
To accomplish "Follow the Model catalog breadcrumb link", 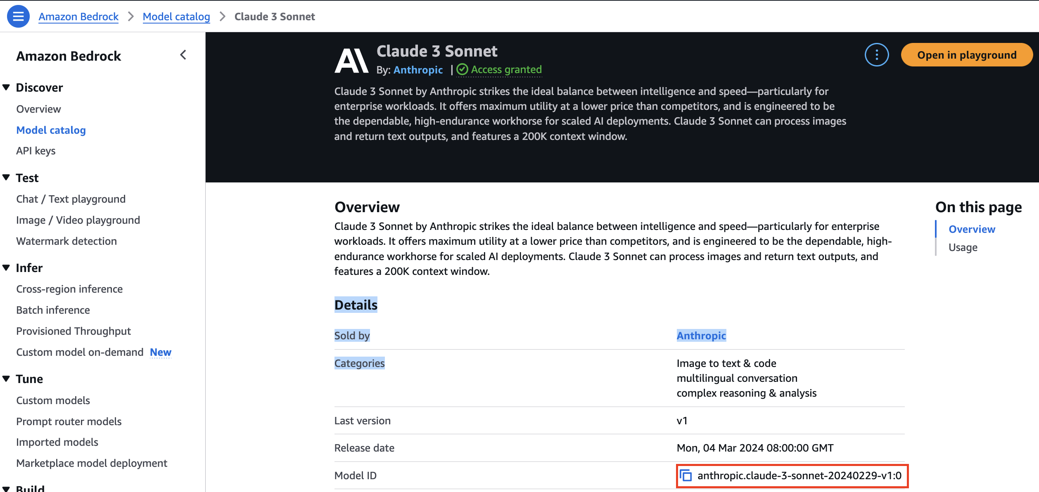I will [x=176, y=17].
